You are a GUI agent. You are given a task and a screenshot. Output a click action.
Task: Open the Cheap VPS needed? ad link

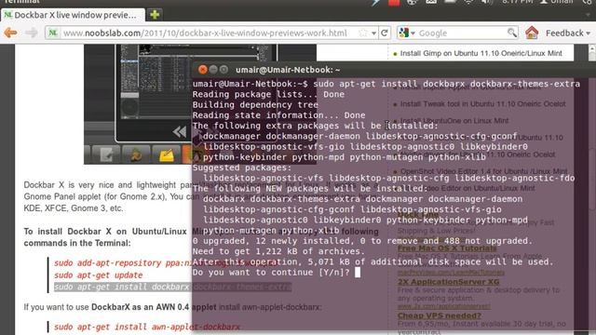pyautogui.click(x=440, y=315)
